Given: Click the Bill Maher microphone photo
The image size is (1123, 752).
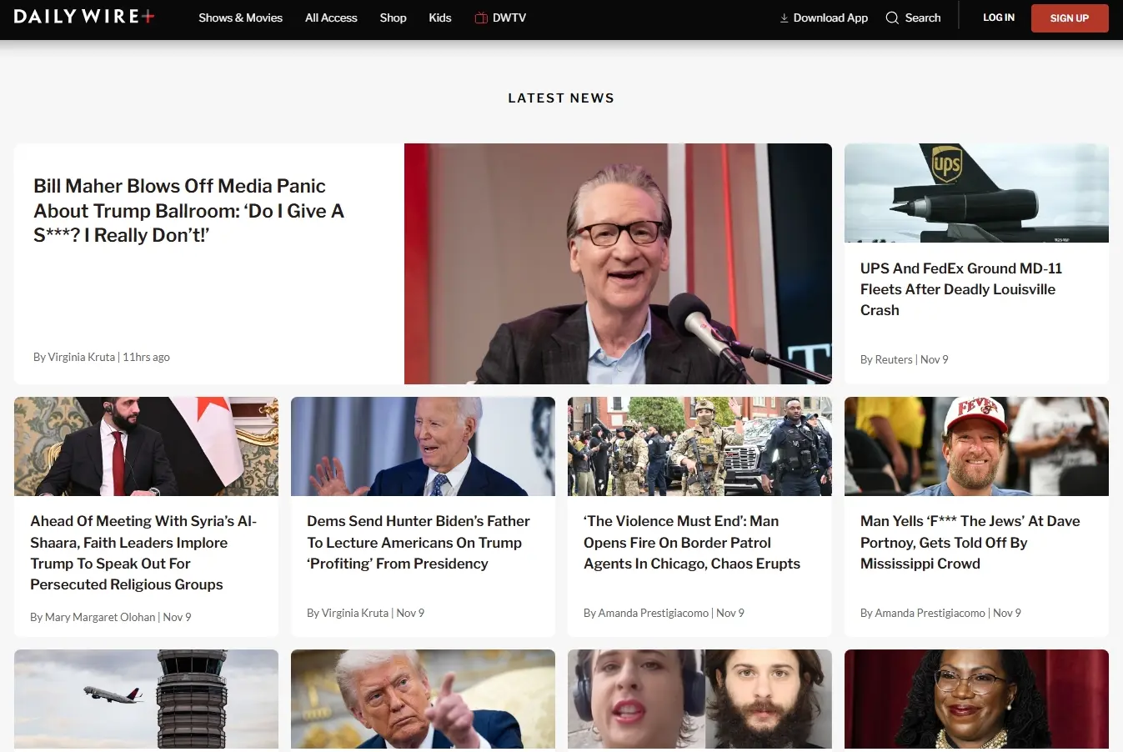Looking at the screenshot, I should 618,263.
